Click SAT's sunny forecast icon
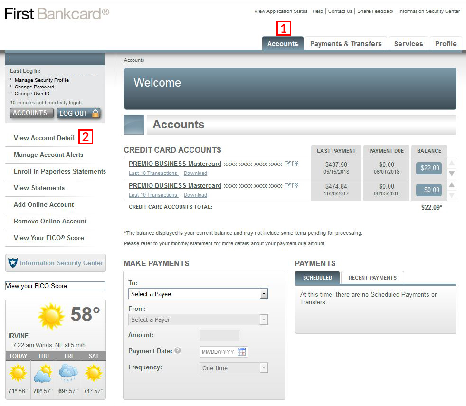 (x=93, y=373)
